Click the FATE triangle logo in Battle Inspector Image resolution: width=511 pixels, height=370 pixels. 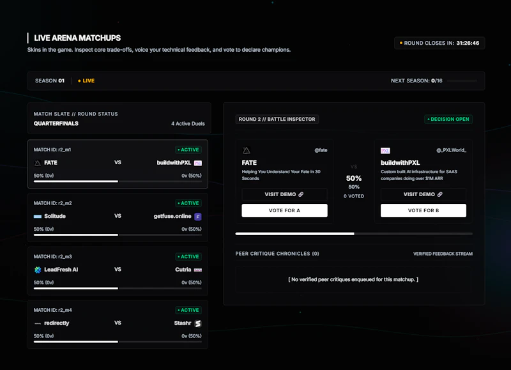(247, 150)
